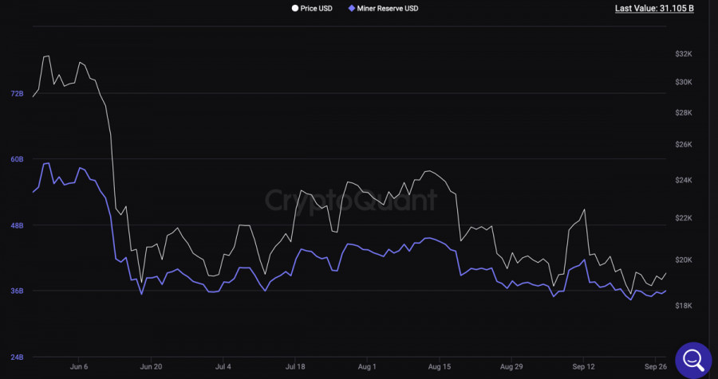
Task: Select the Aug 15 date label
Action: [x=440, y=367]
